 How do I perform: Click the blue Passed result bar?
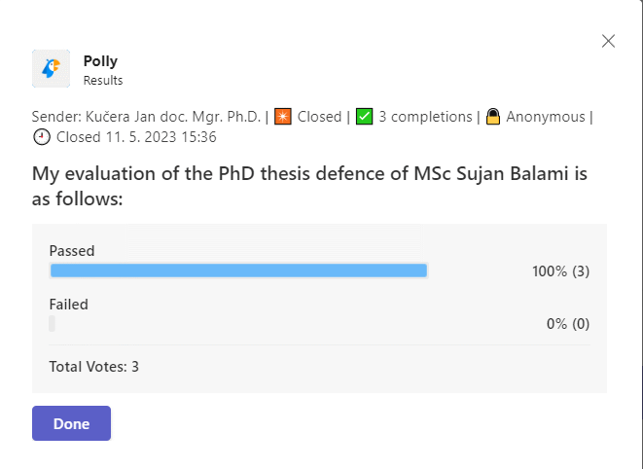tap(238, 271)
